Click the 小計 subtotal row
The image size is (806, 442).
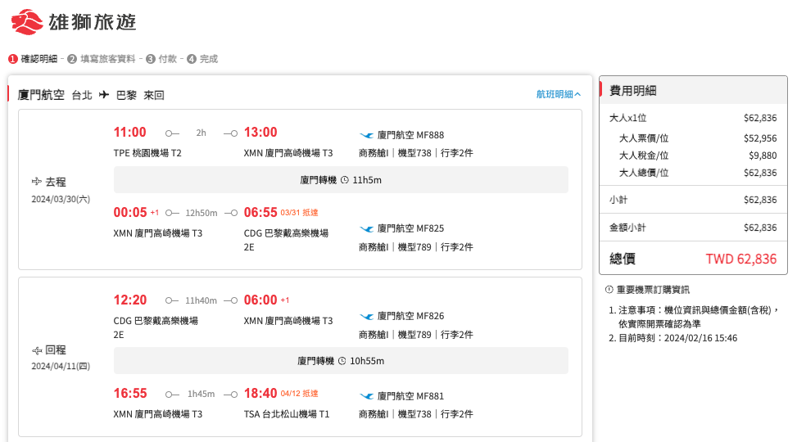click(x=693, y=200)
